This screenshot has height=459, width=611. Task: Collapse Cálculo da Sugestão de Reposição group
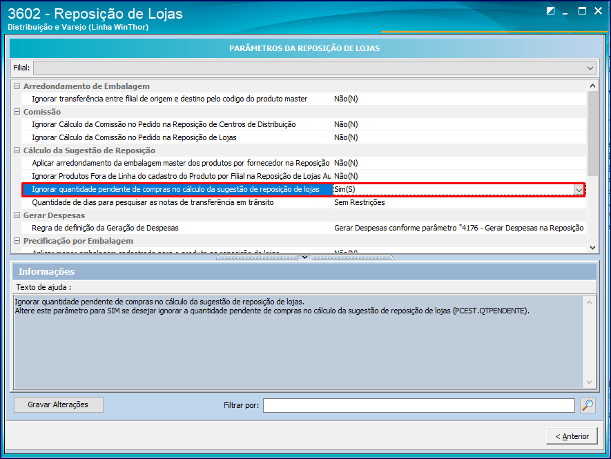click(17, 150)
